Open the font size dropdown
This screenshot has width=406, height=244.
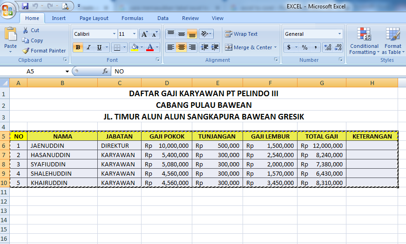pos(134,34)
